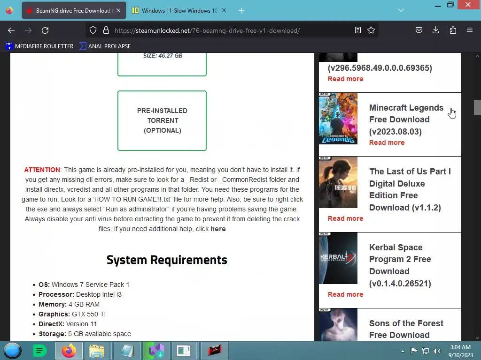This screenshot has height=360, width=481.
Task: Open Minecraft Legends Free Download title
Action: [x=406, y=120]
